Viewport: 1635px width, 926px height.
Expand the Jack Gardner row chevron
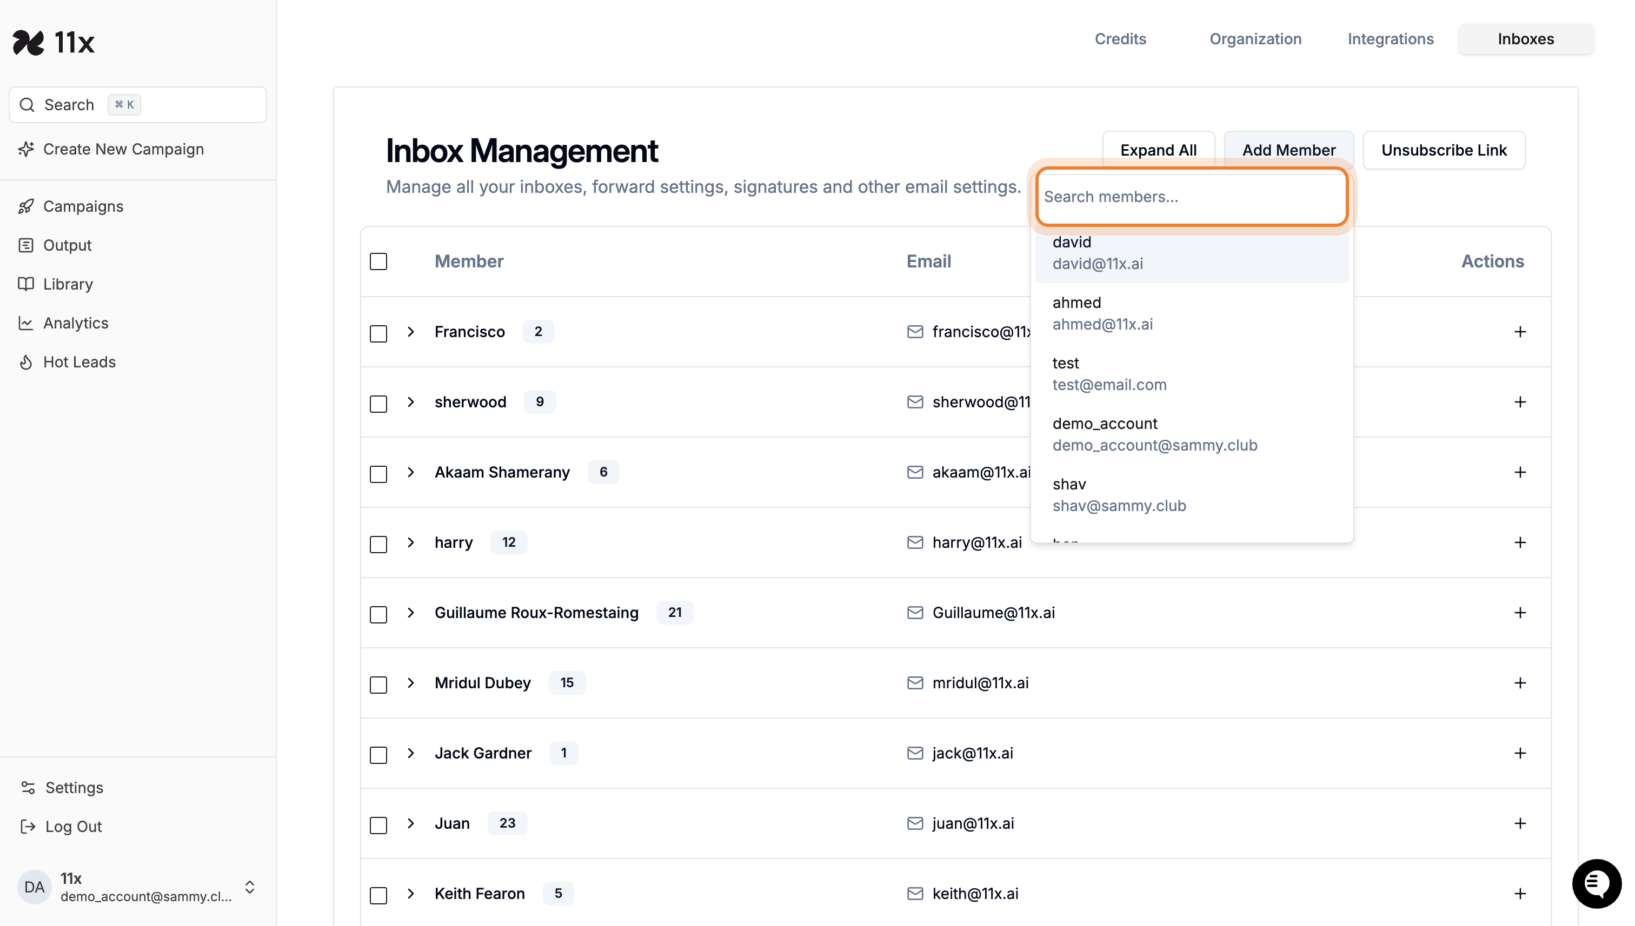(x=410, y=753)
